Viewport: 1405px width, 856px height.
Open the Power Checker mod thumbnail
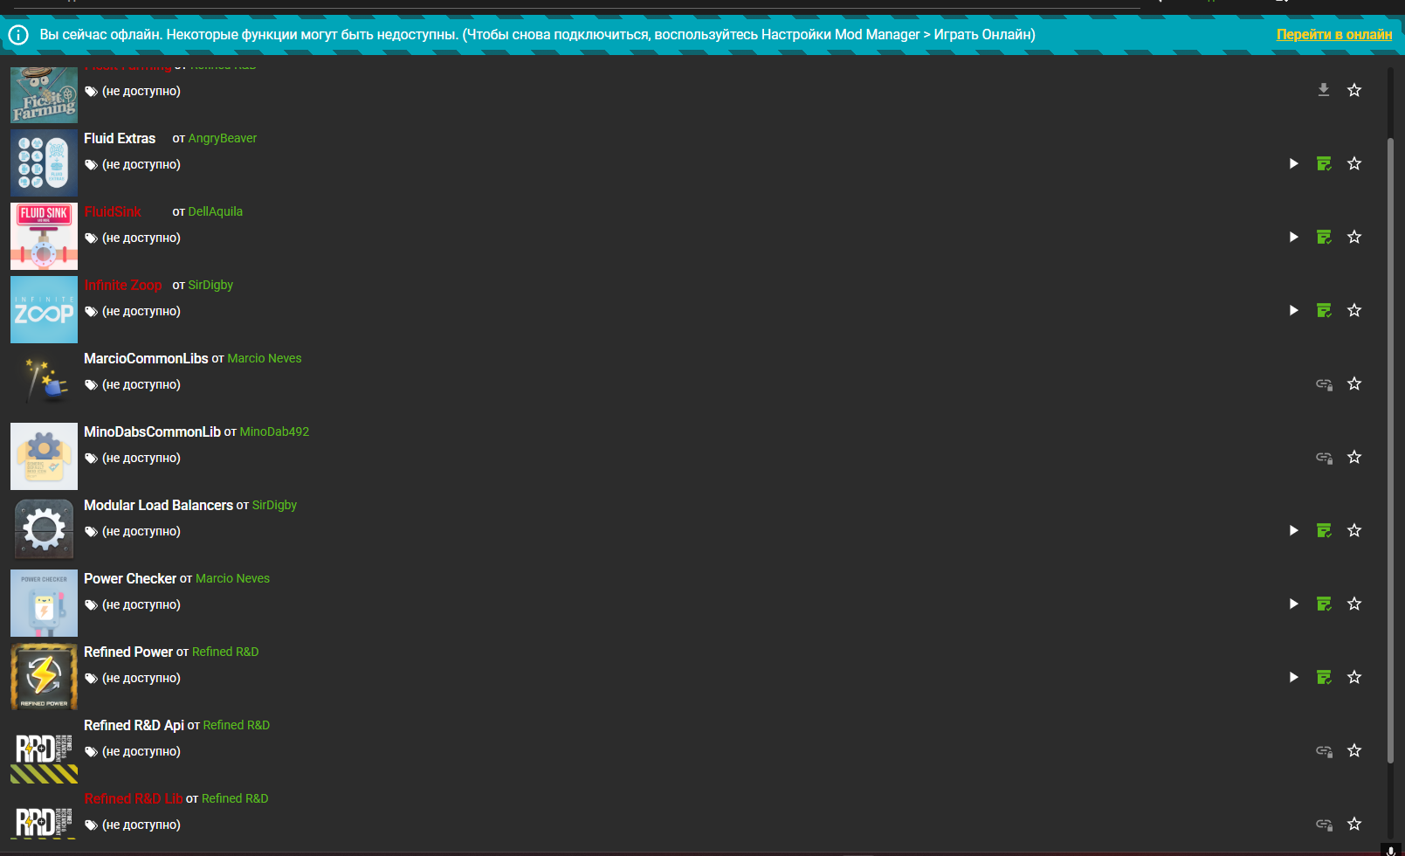coord(44,603)
